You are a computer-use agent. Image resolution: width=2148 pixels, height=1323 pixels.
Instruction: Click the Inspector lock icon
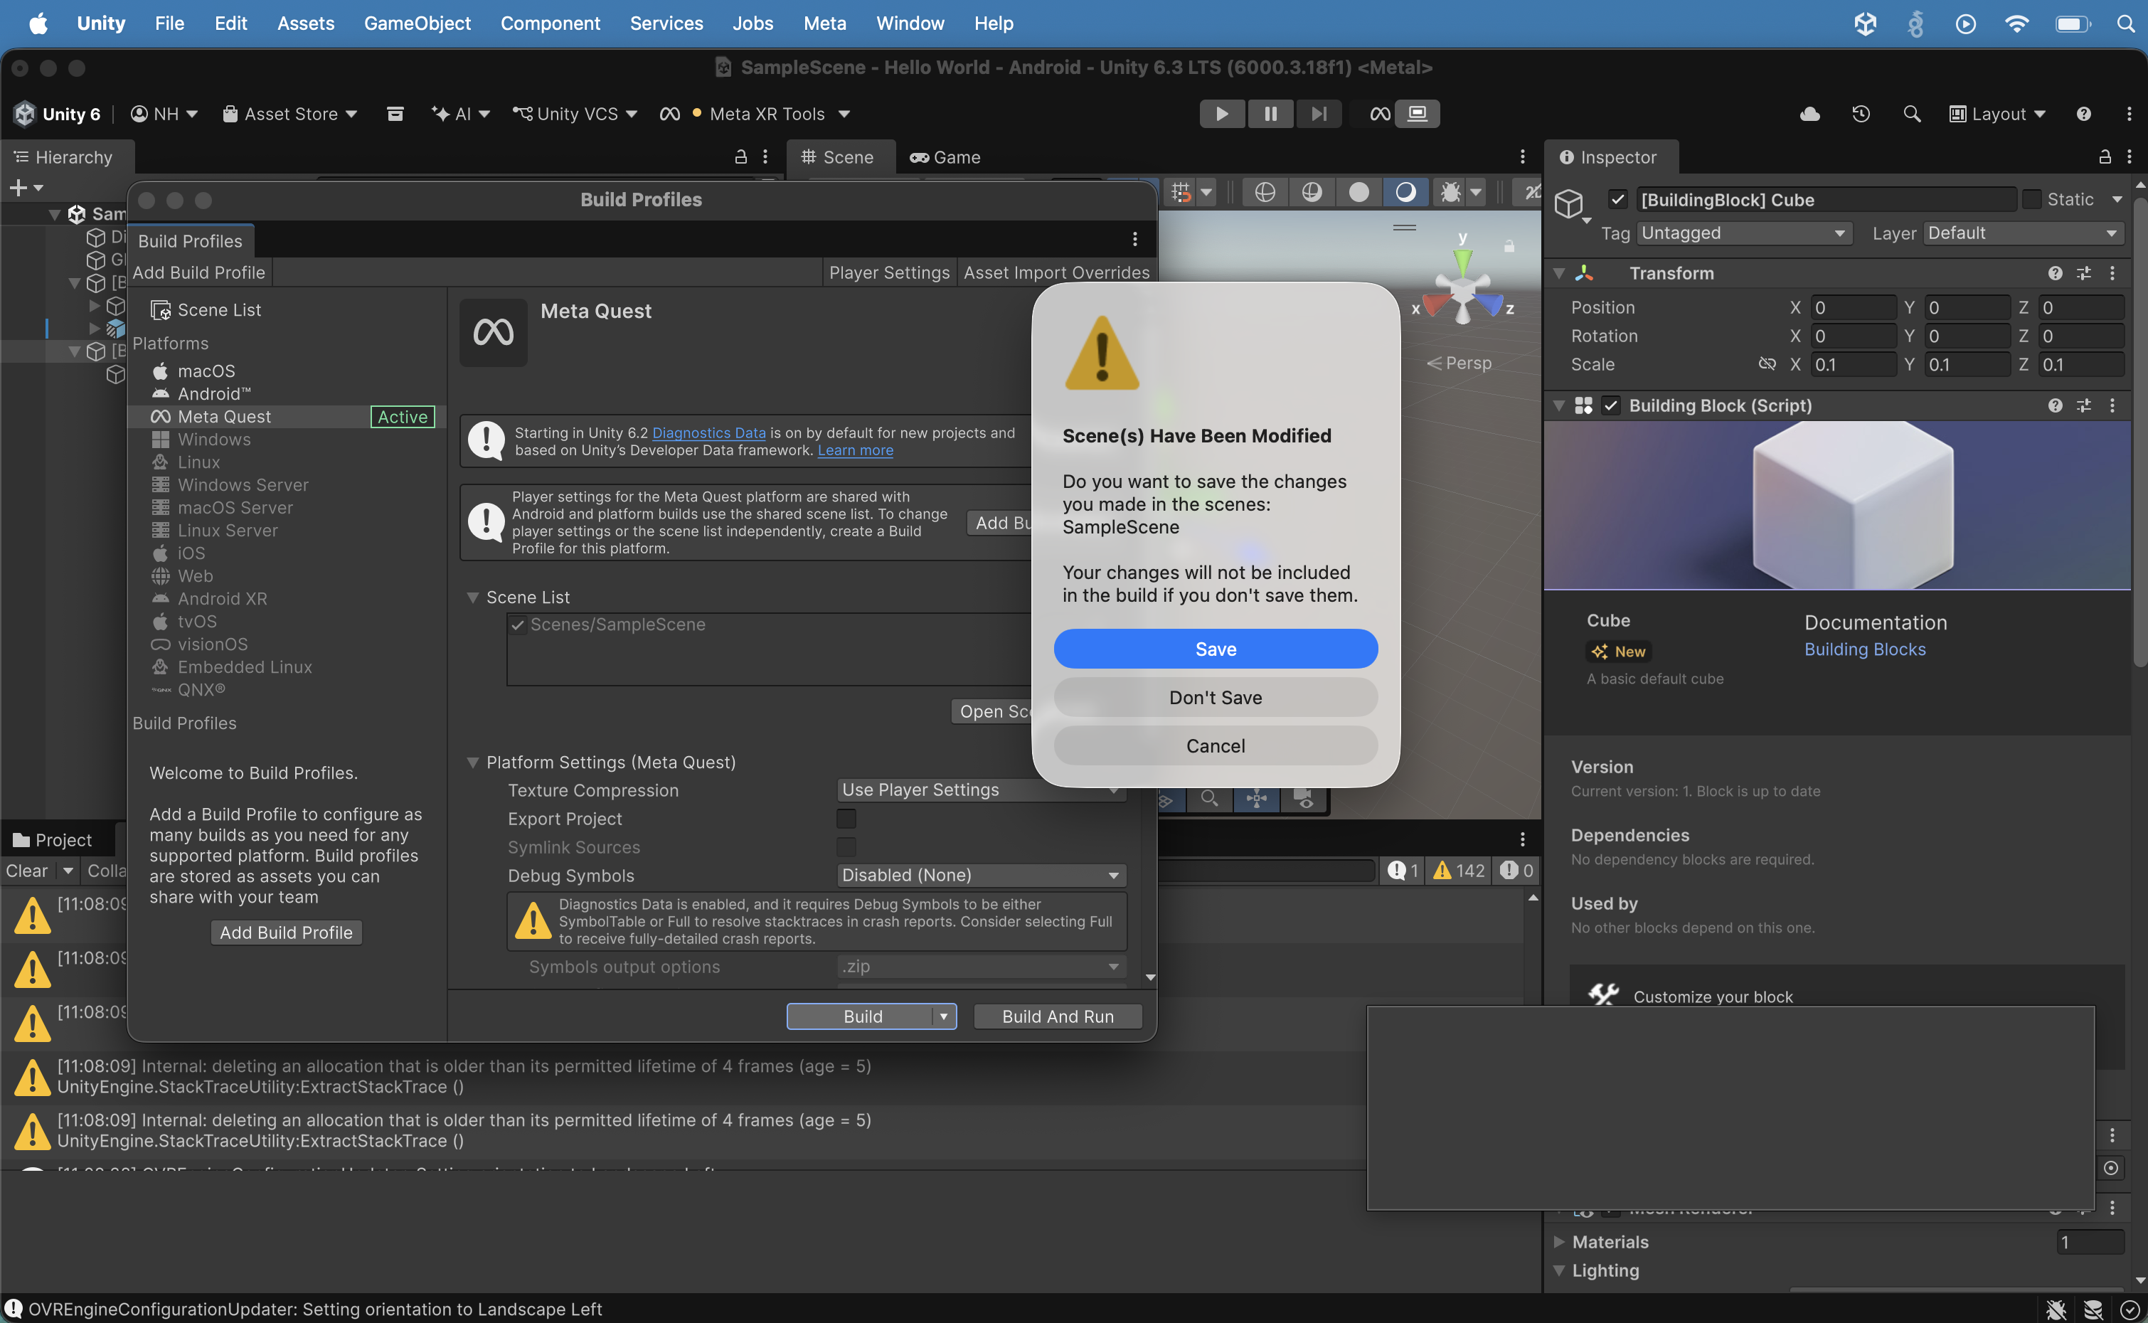click(x=2104, y=156)
